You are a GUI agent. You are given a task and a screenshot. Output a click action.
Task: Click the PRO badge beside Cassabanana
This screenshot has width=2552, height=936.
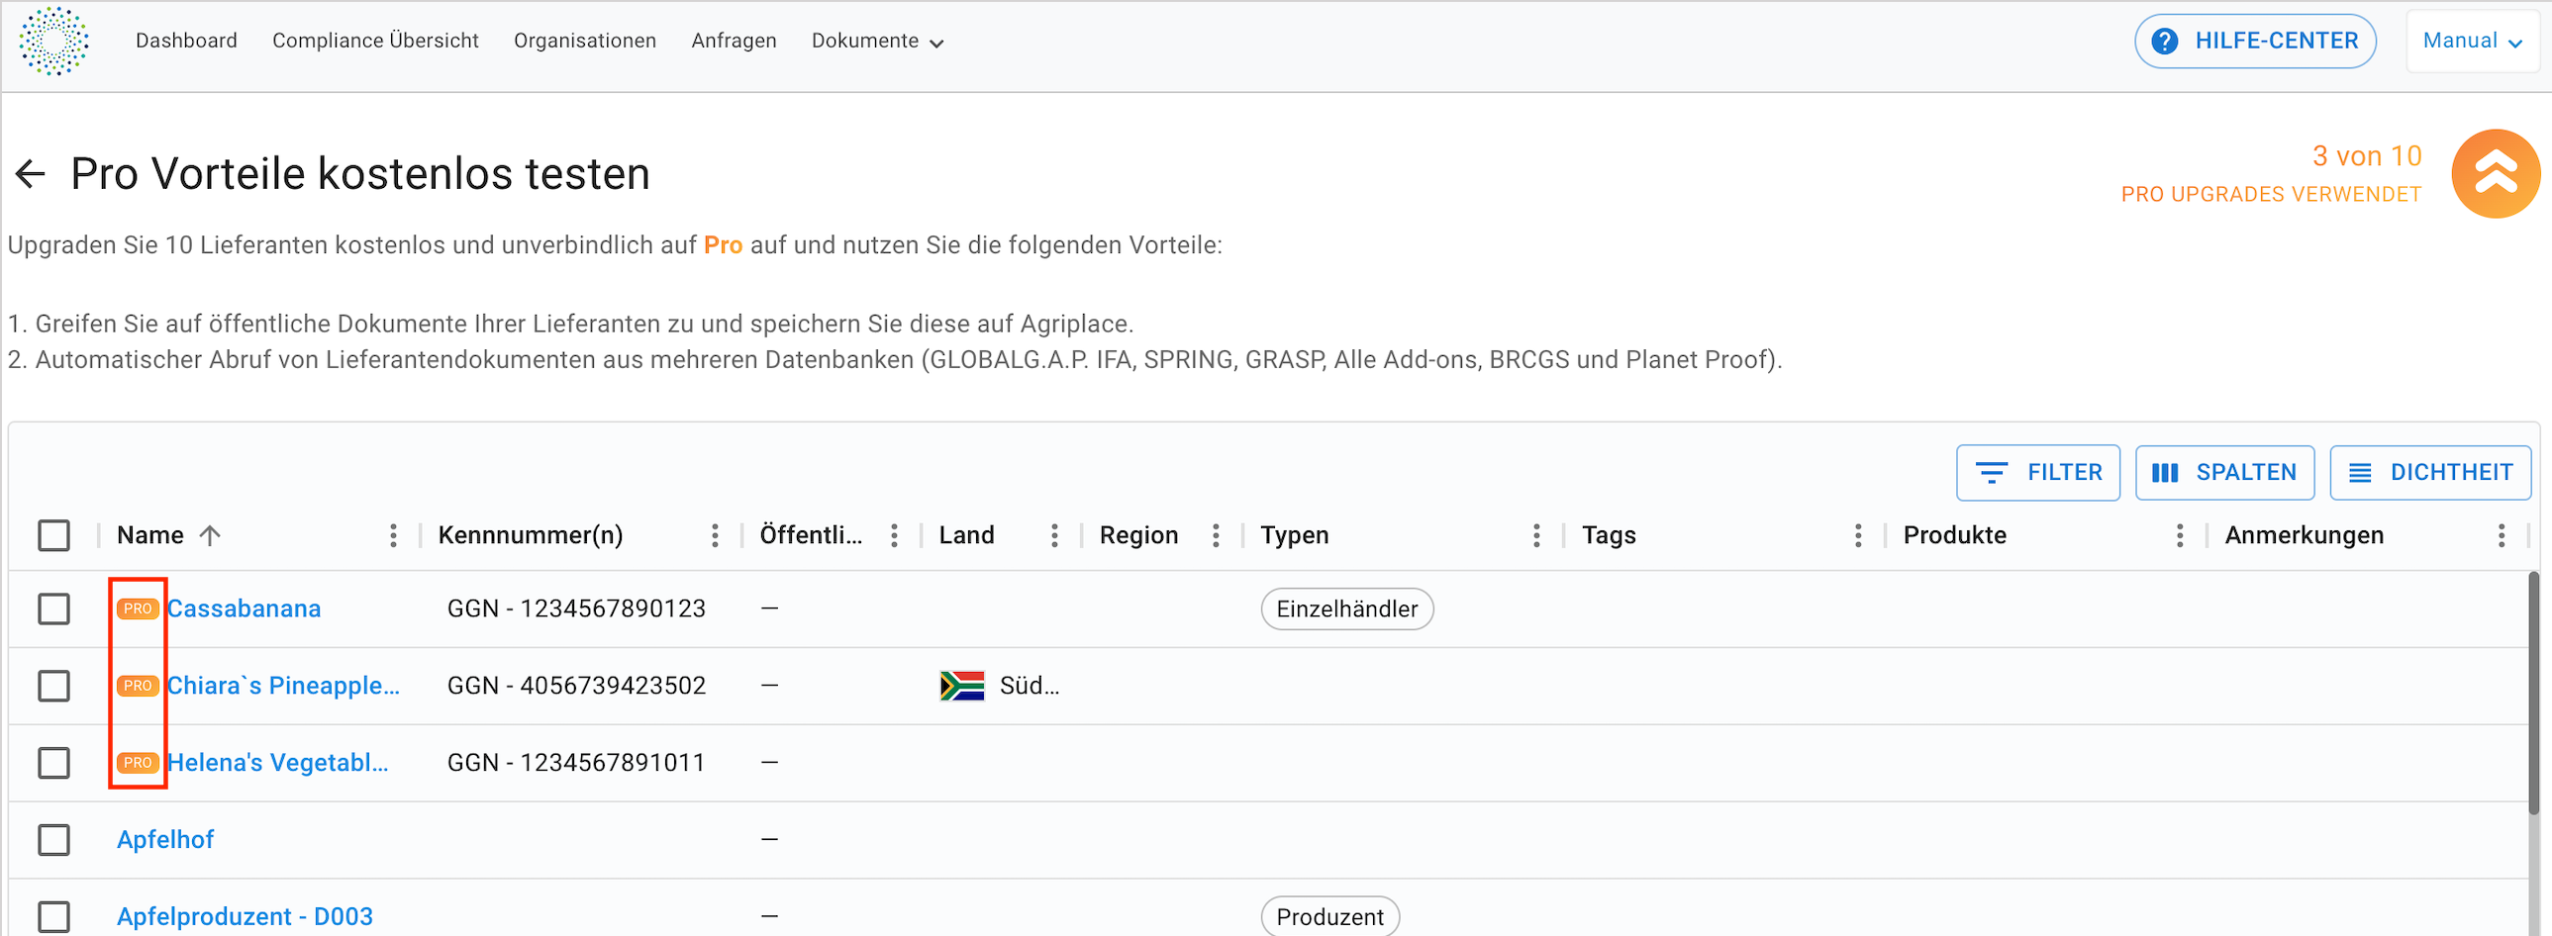coord(138,608)
